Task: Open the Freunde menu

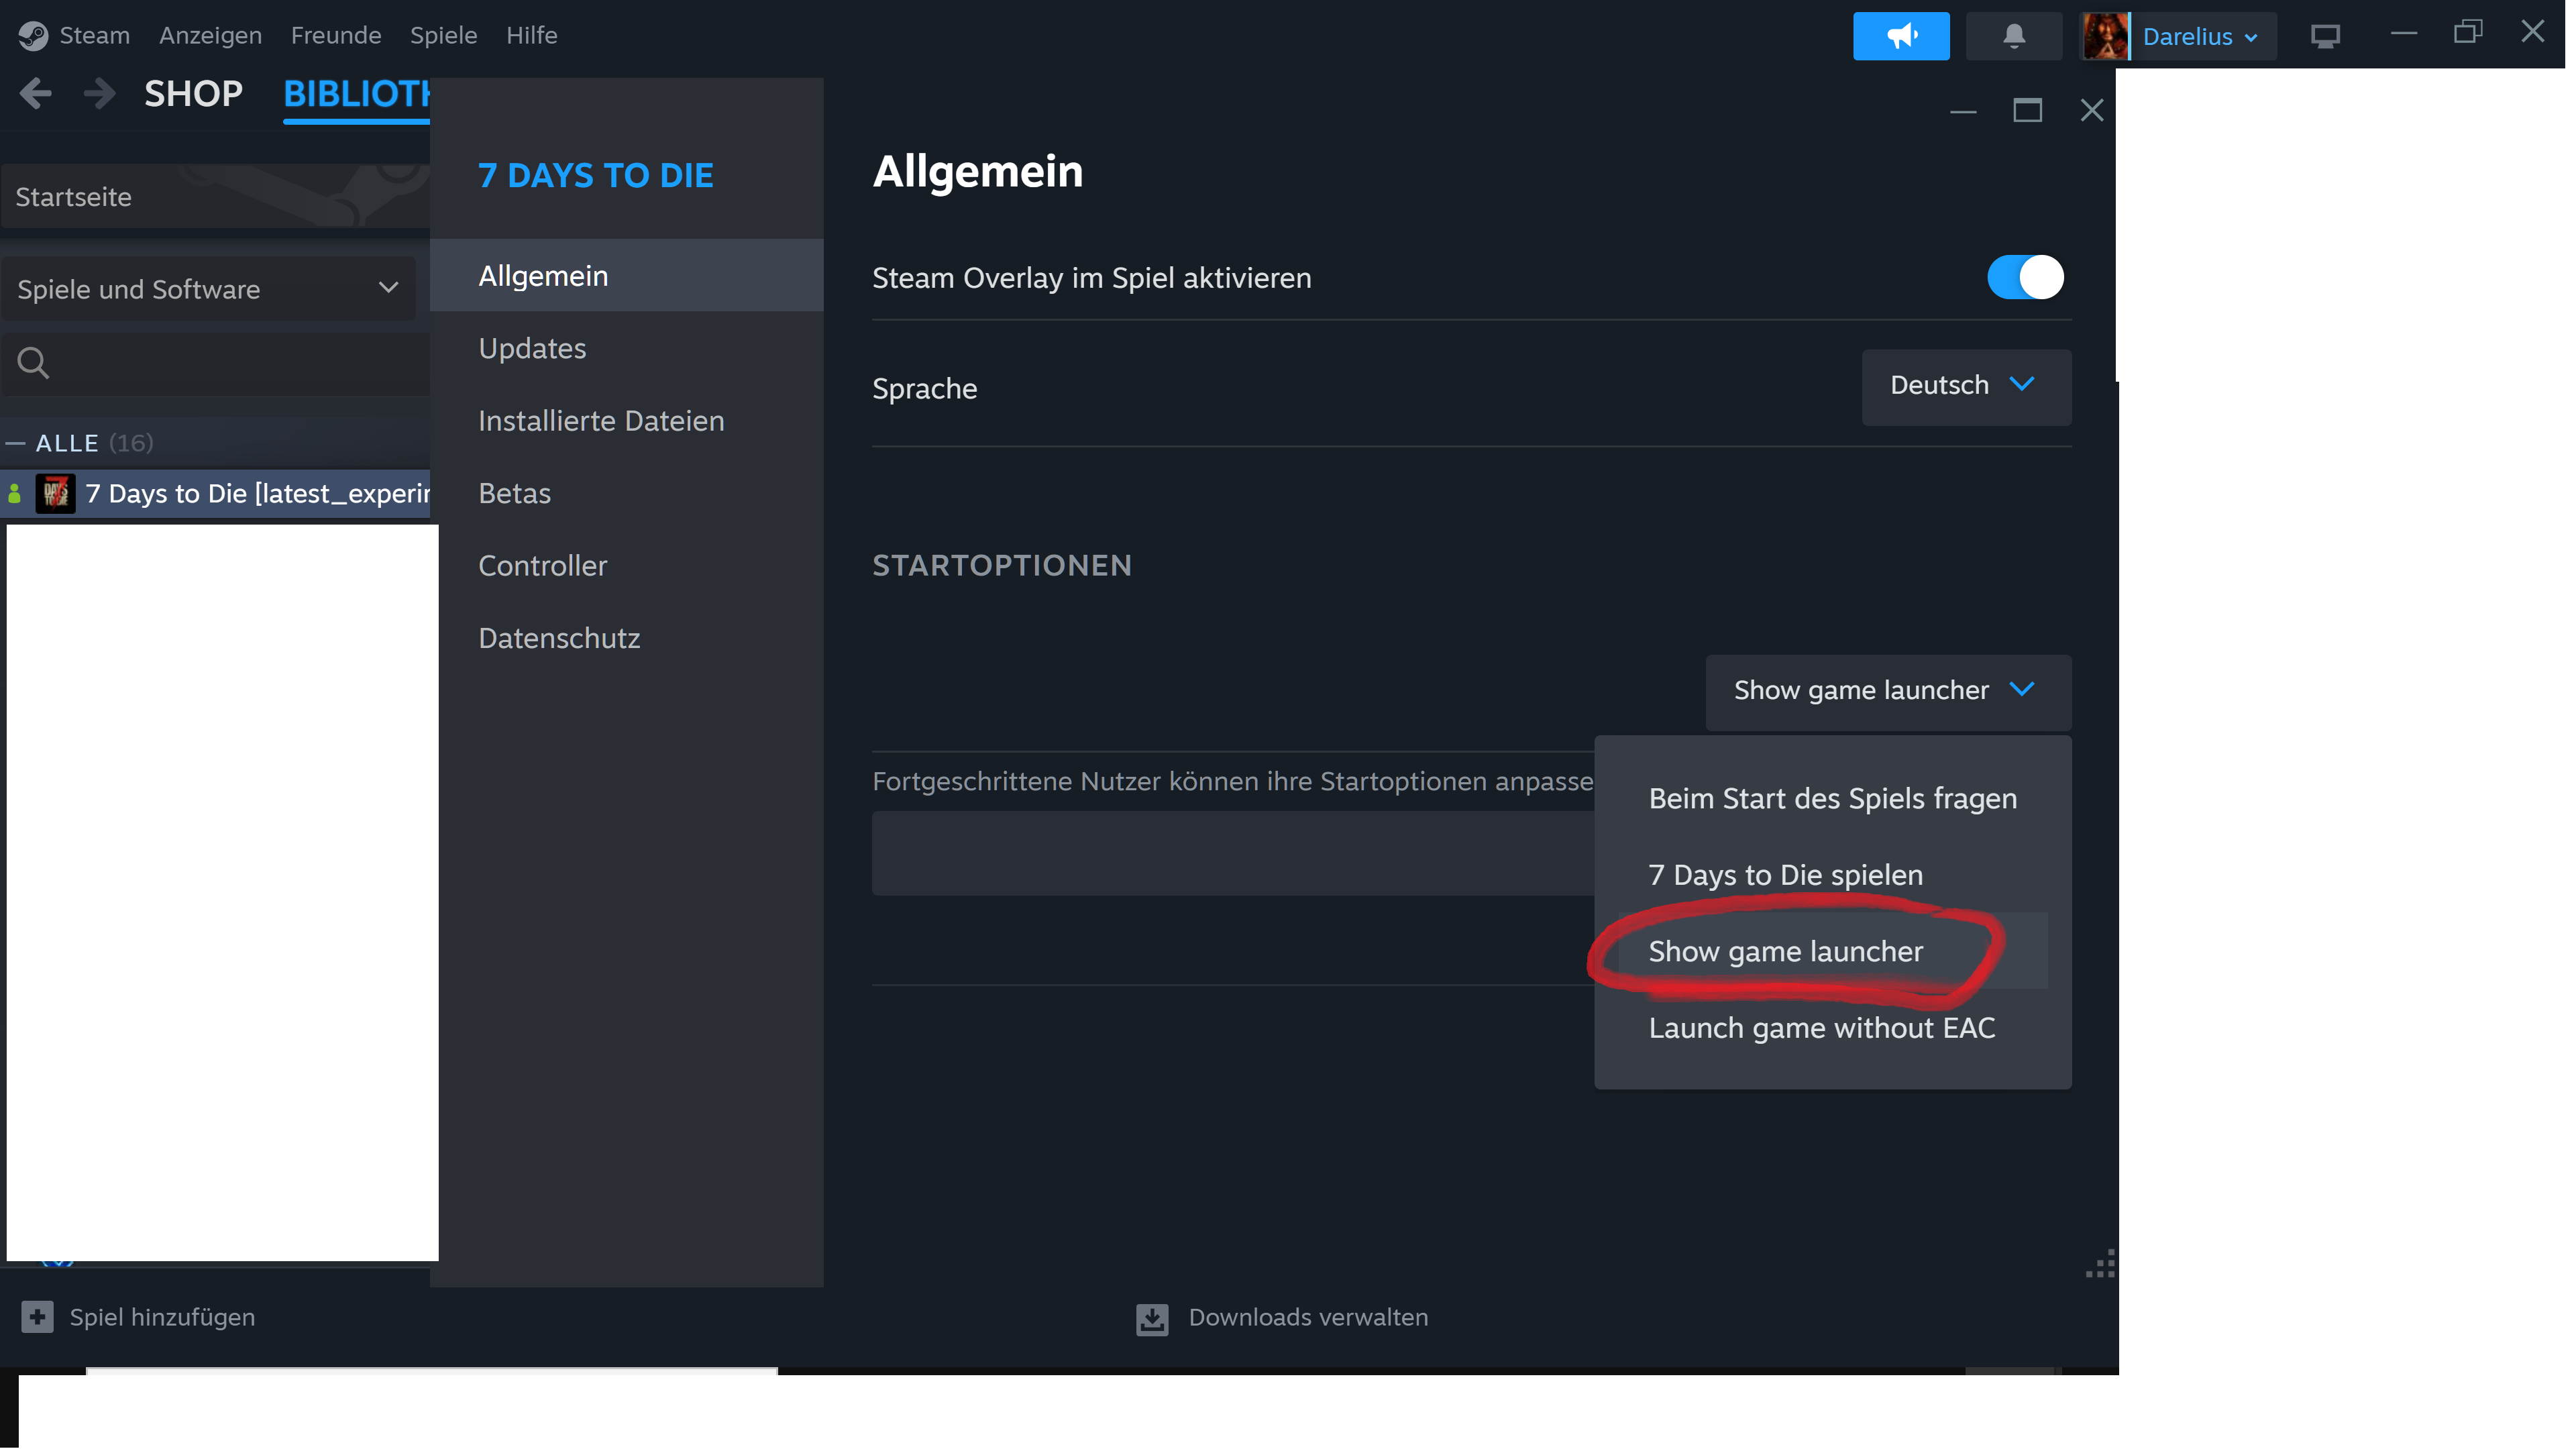Action: click(x=336, y=35)
